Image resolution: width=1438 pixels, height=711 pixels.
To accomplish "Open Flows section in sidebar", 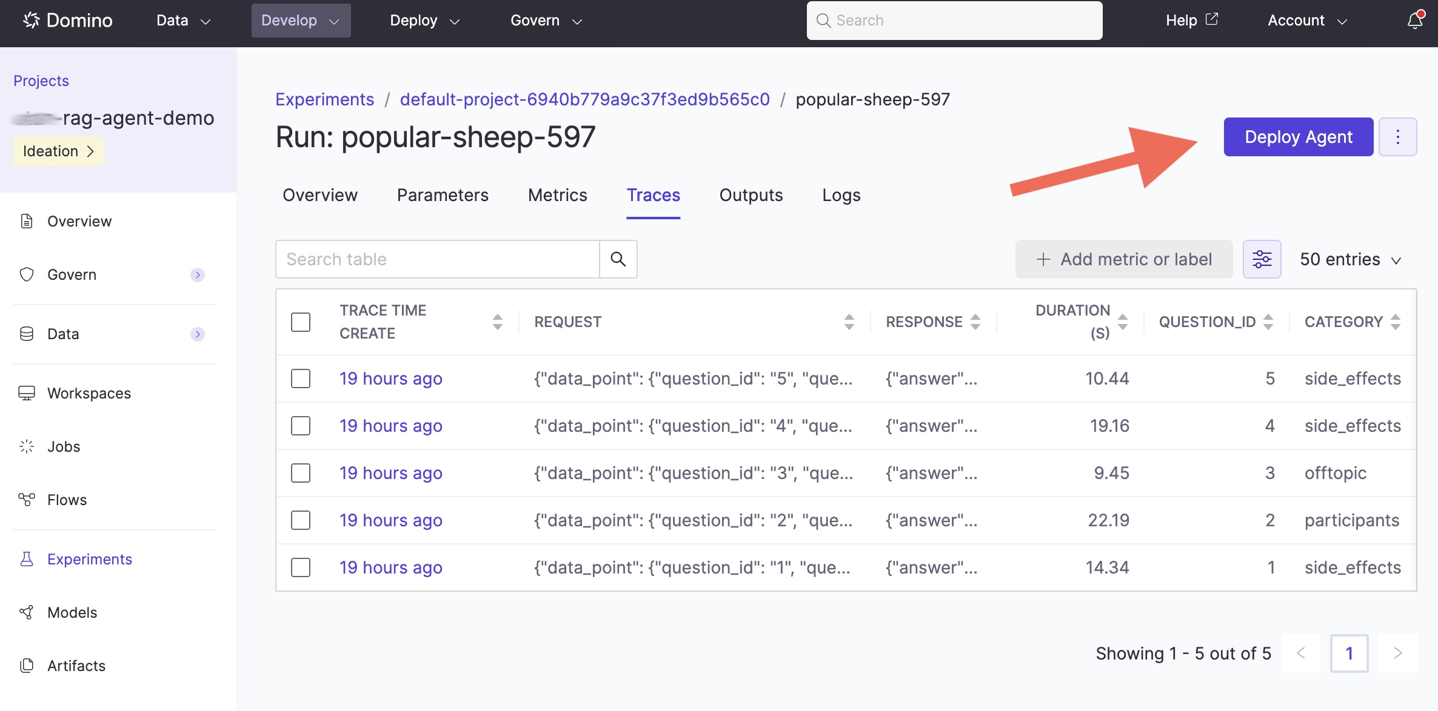I will click(67, 500).
